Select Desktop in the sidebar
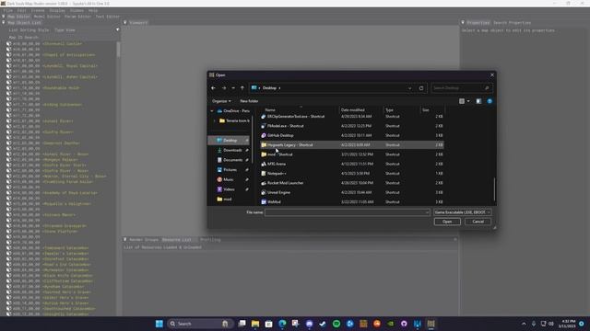This screenshot has width=590, height=331. coord(228,141)
